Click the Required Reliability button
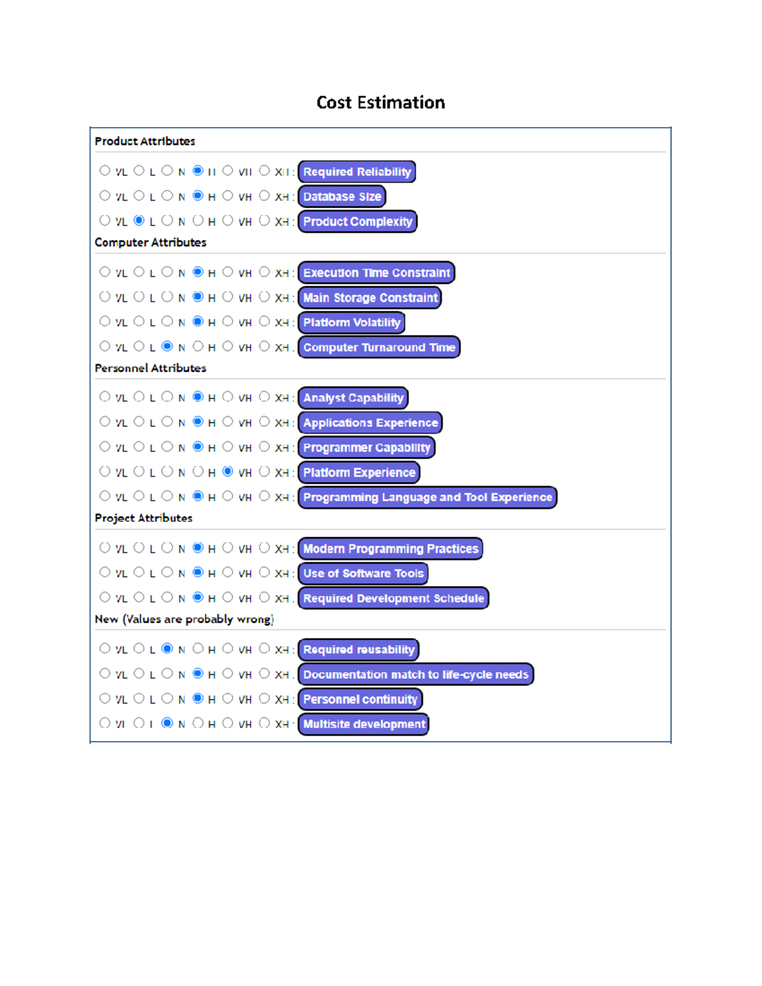762x986 pixels. coord(356,171)
